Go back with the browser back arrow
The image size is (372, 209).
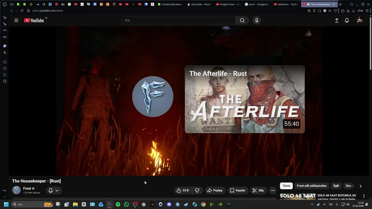pyautogui.click(x=11, y=11)
